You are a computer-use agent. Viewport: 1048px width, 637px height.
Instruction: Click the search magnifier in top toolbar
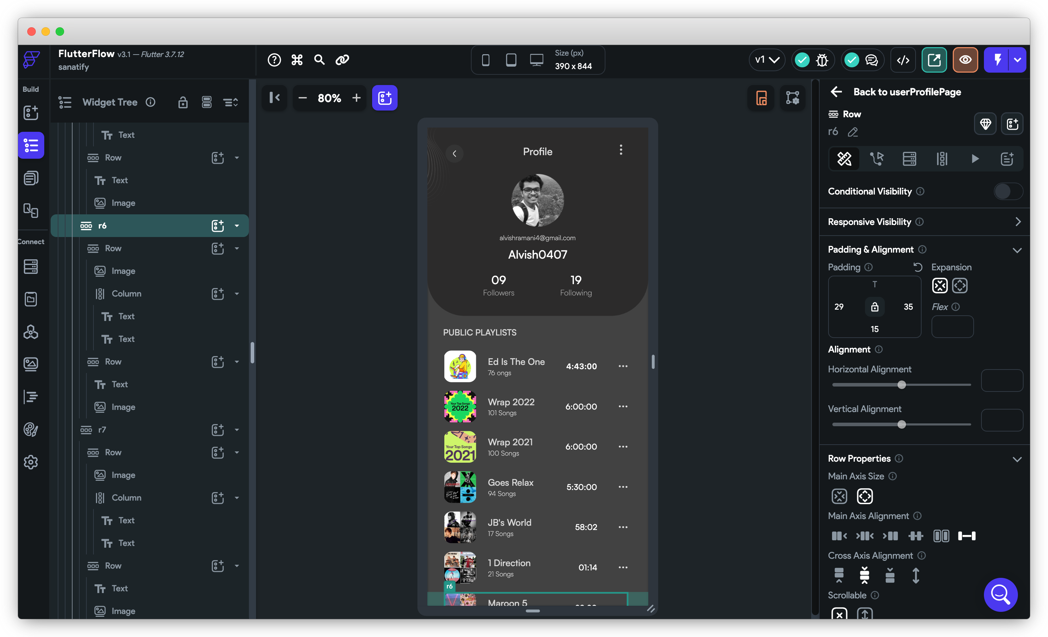coord(319,60)
